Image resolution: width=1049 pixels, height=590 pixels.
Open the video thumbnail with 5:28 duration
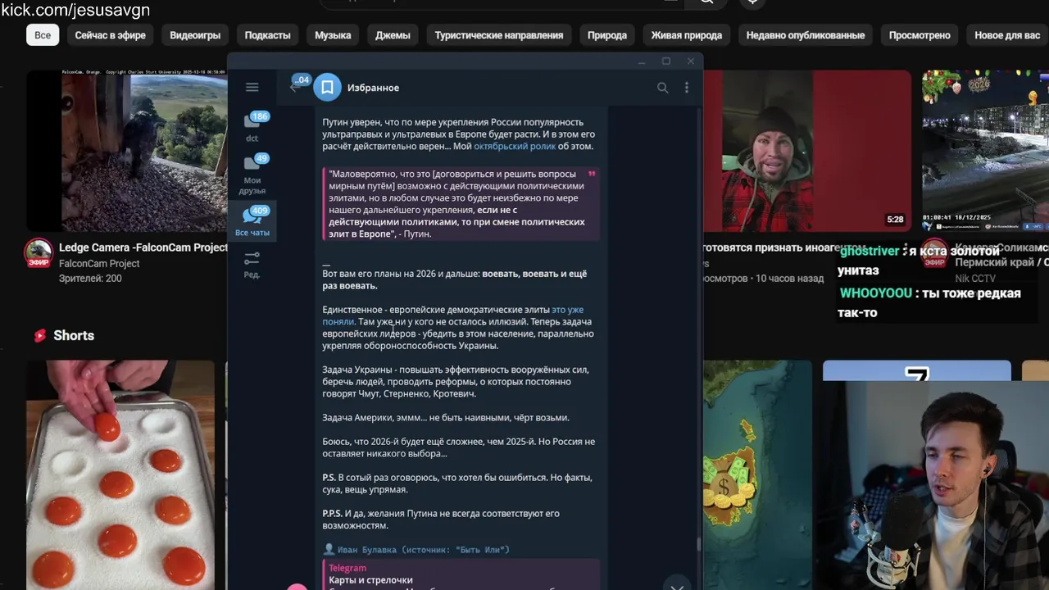[807, 151]
